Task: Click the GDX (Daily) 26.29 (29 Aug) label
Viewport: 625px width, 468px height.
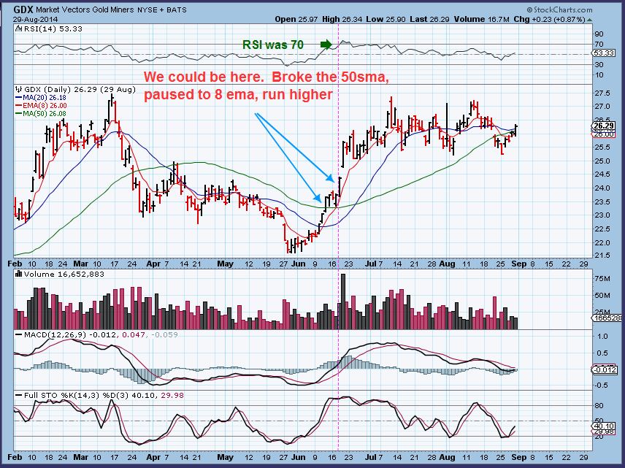Action: 80,89
